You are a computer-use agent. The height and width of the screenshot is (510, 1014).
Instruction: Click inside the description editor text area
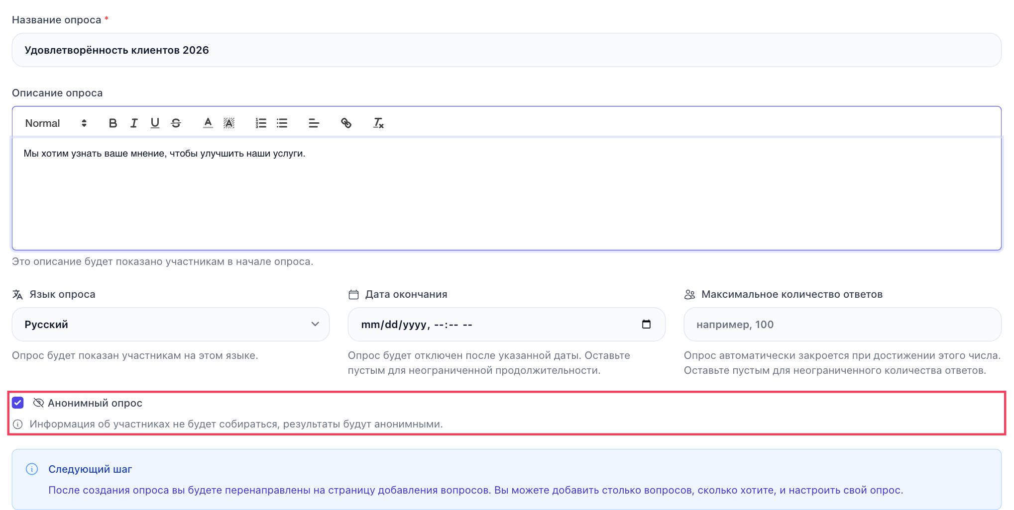point(506,194)
